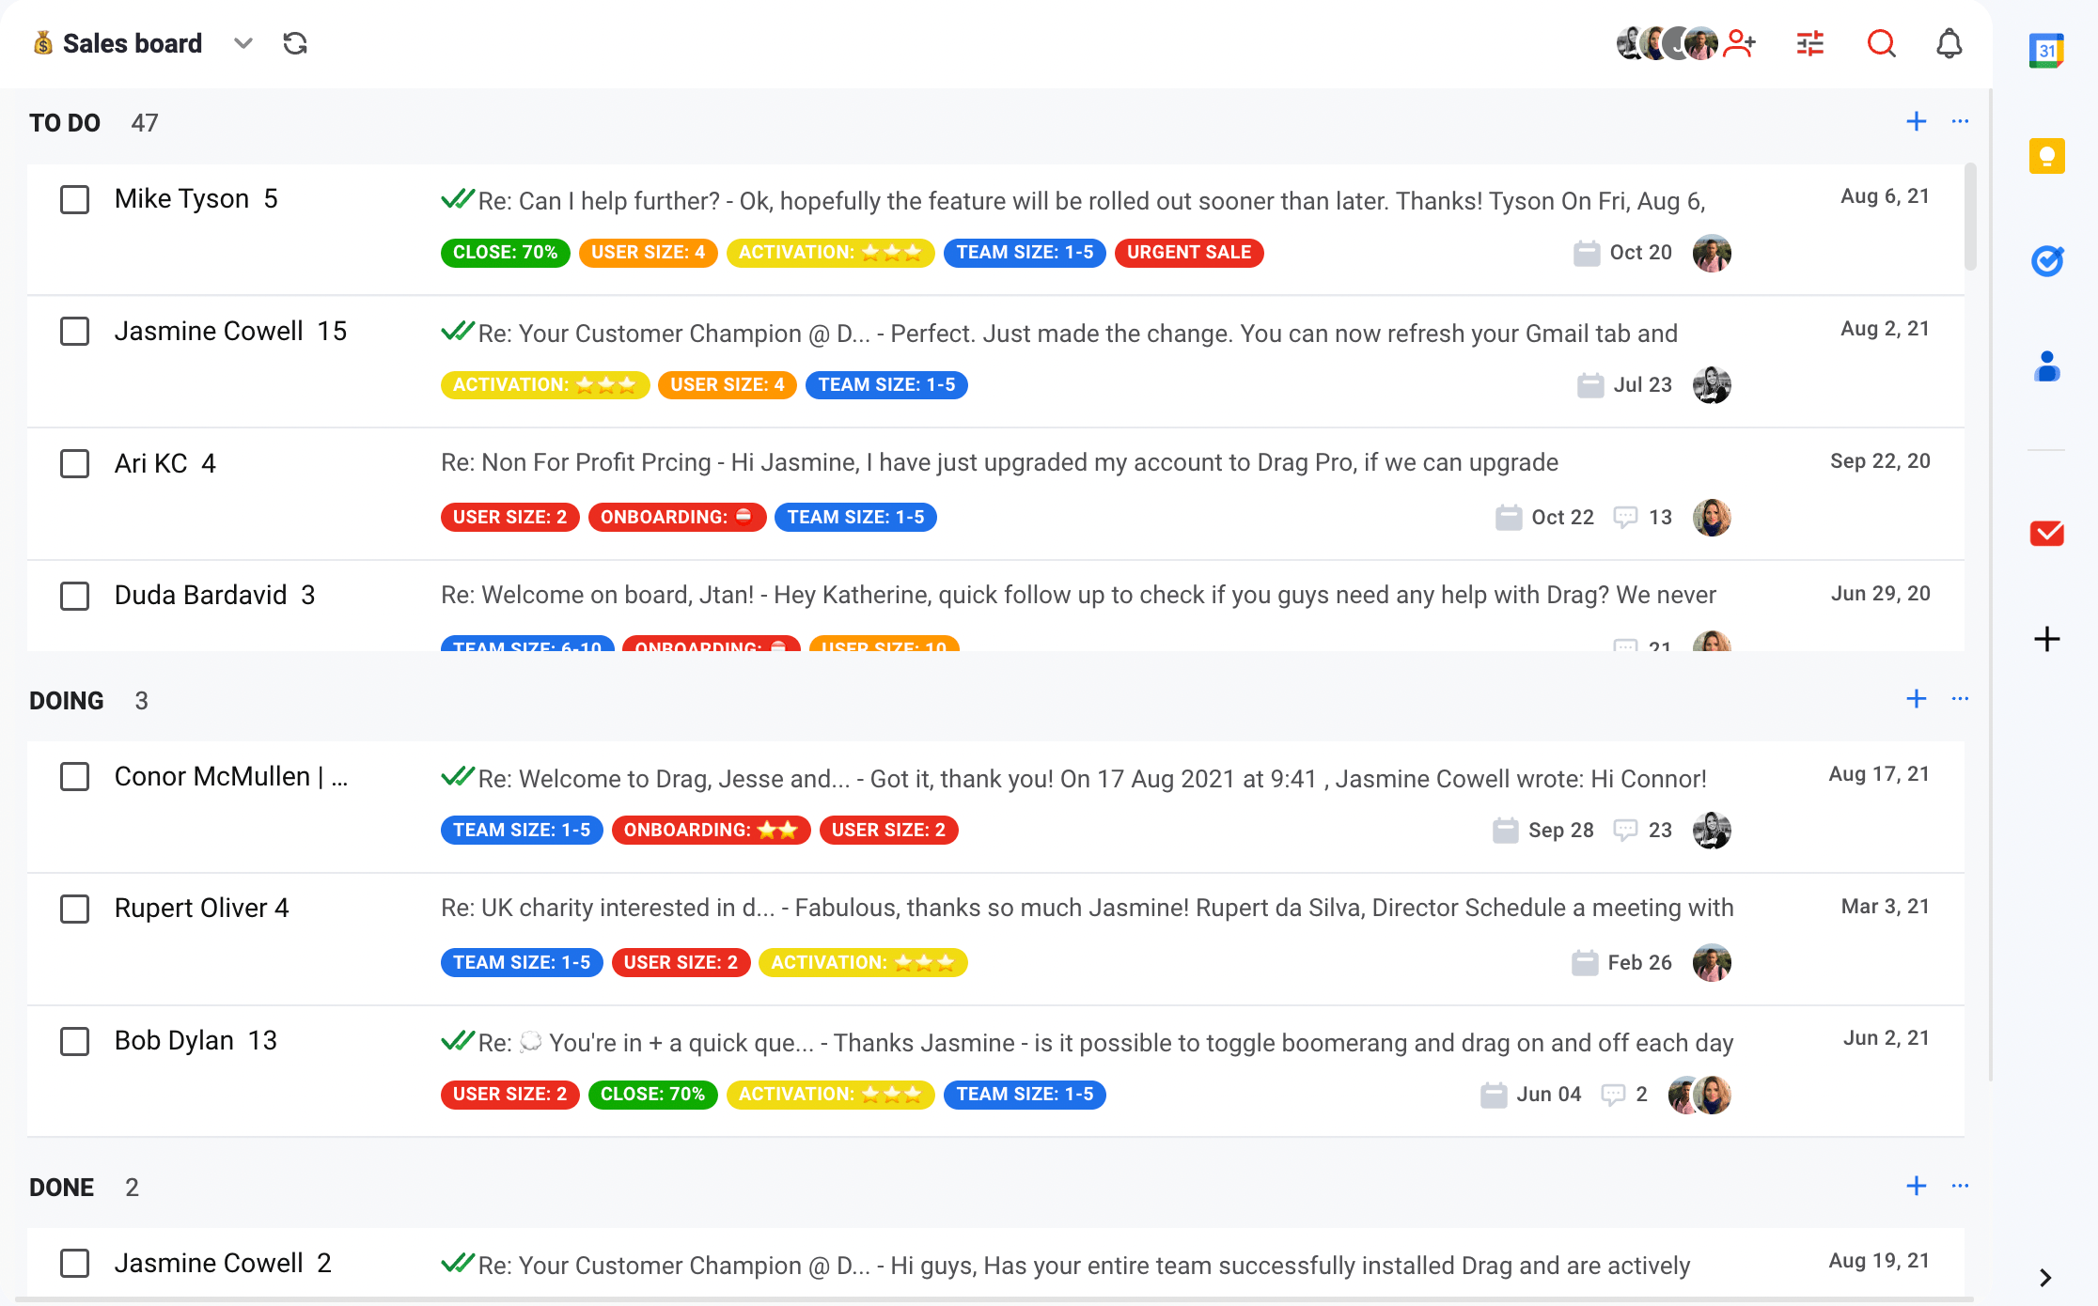Open the red checkmark add-on icon
Viewport: 2098px width, 1306px height.
click(x=2046, y=534)
